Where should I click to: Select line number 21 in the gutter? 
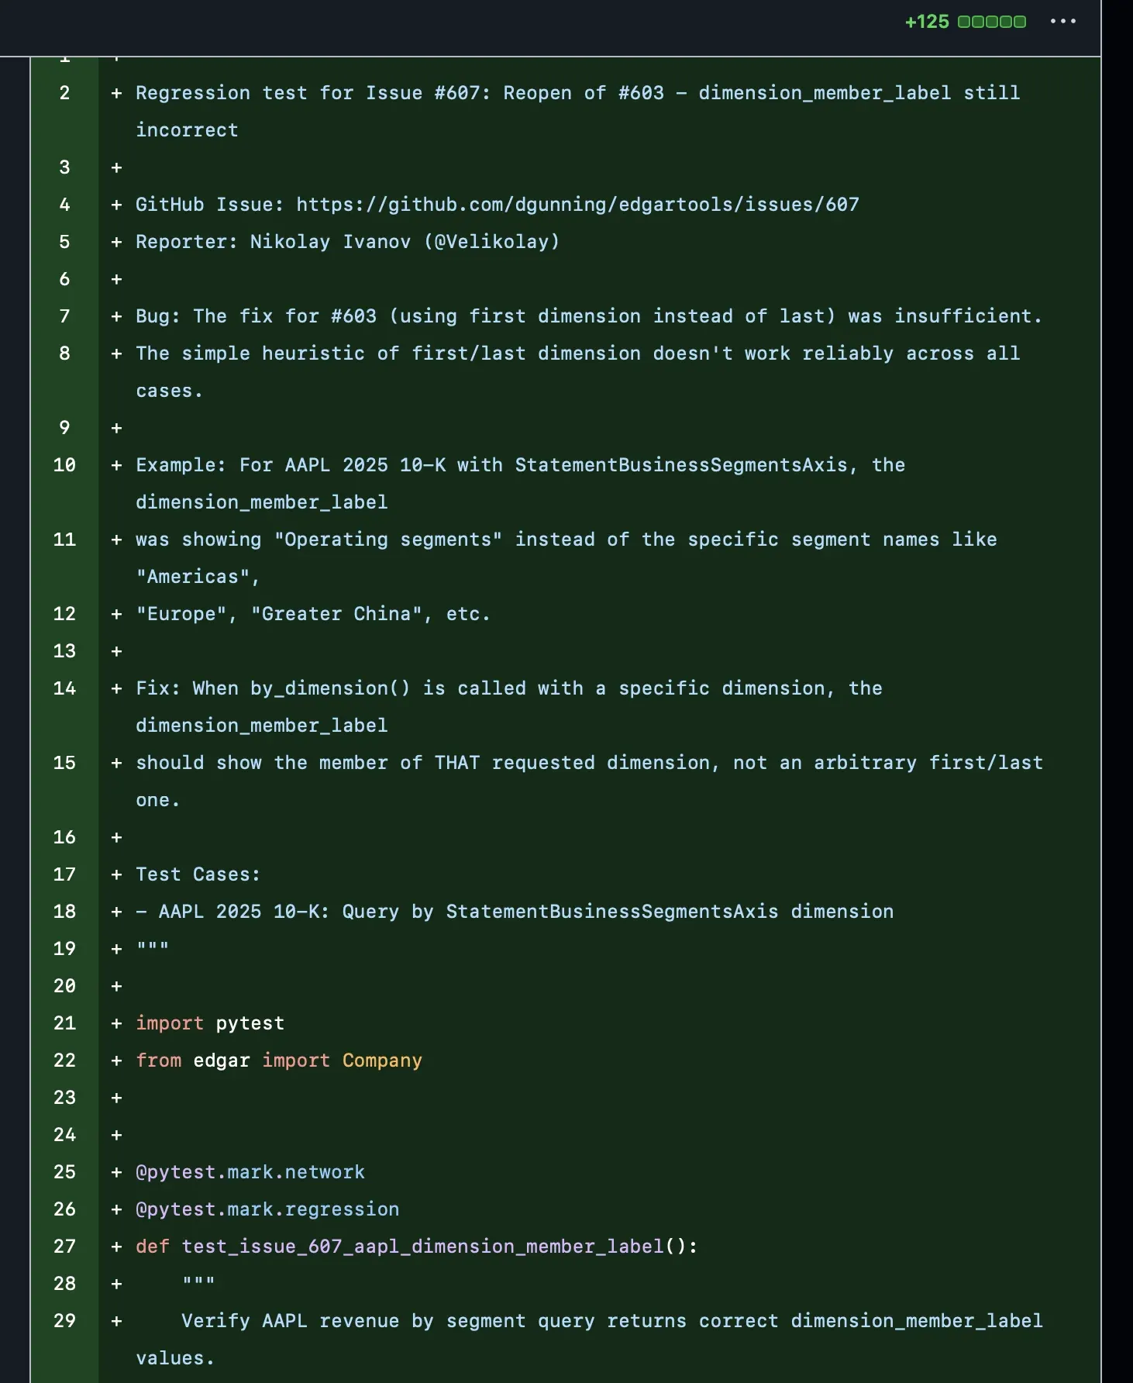pos(64,1023)
